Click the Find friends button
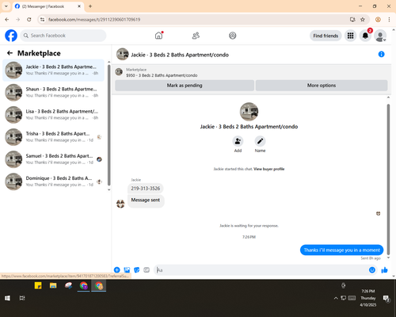This screenshot has width=396, height=317. tap(326, 36)
